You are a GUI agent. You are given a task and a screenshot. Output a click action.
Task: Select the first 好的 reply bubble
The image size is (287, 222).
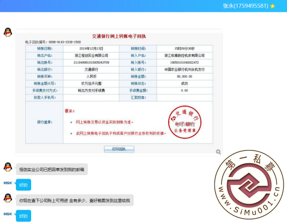coord(23,185)
